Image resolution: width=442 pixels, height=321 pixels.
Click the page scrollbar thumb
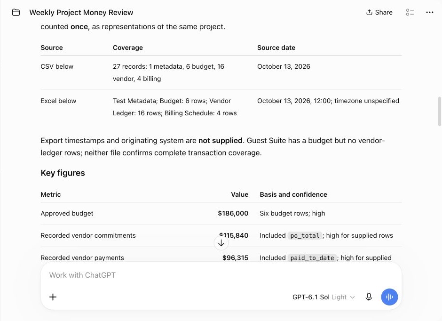pos(439,112)
